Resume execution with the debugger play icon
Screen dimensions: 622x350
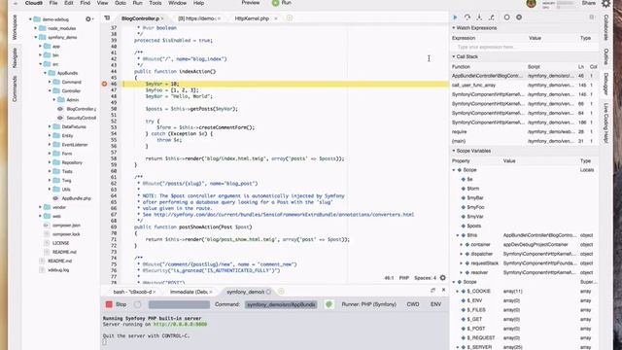tap(455, 17)
